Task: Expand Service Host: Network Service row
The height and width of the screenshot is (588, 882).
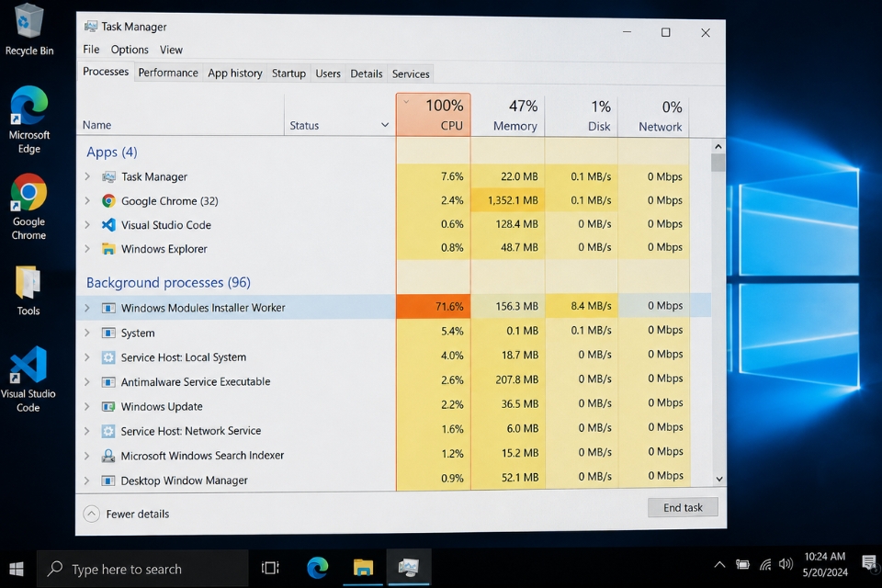Action: [87, 431]
